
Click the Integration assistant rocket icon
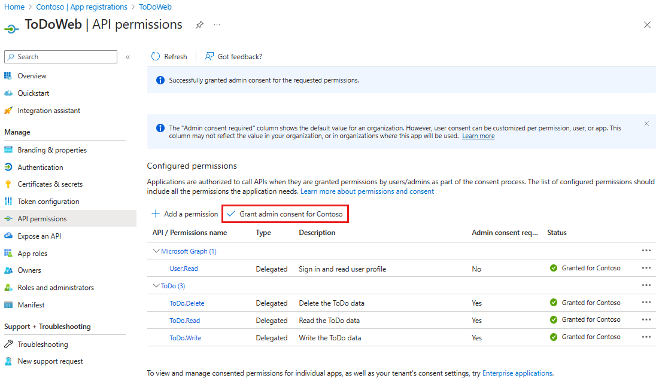[x=8, y=111]
